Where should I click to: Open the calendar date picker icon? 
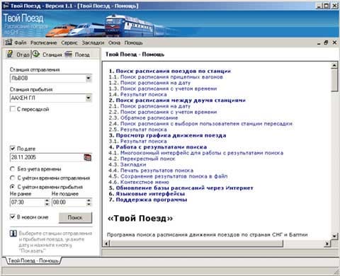(88, 157)
